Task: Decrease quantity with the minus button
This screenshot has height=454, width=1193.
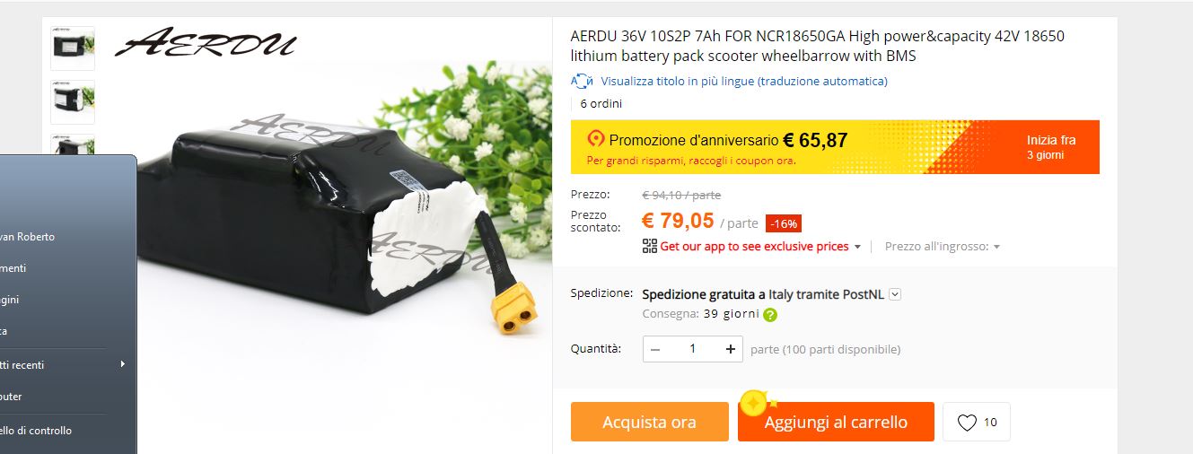Action: (x=655, y=349)
